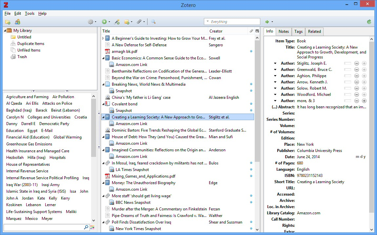Toggle the author name mode for Aghion, Philippe
Image resolution: width=377 pixels, height=235 pixels.
(348, 76)
